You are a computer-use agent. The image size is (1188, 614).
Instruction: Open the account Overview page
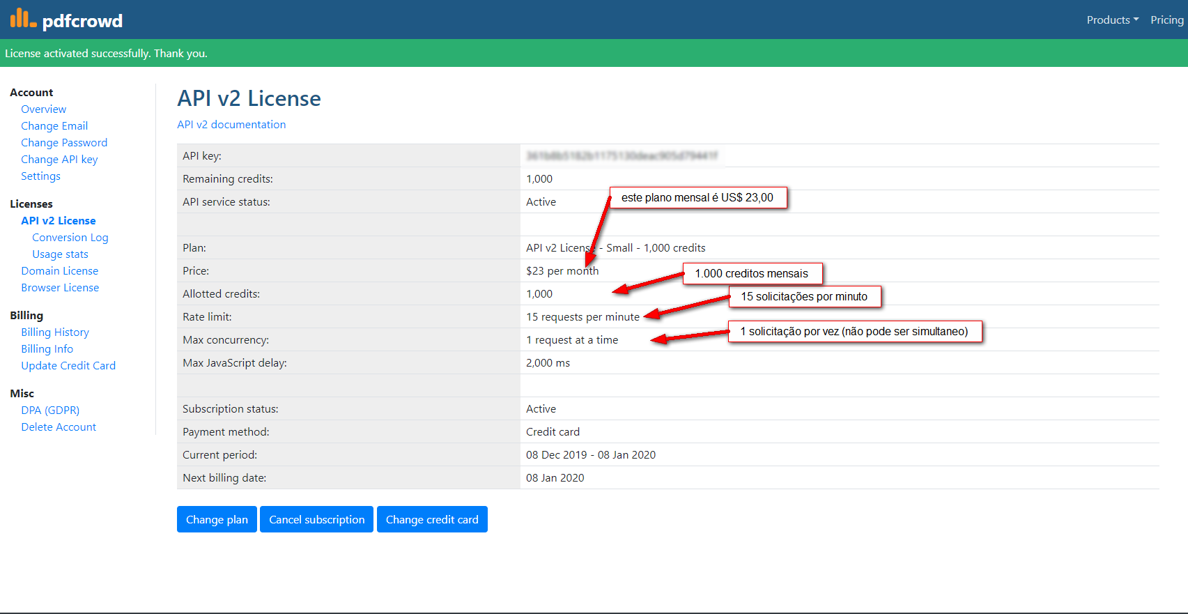click(x=44, y=109)
